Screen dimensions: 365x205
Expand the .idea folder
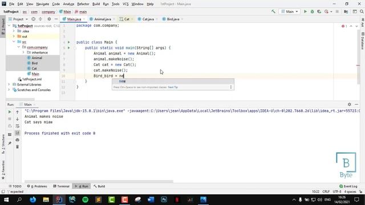[x=14, y=31]
